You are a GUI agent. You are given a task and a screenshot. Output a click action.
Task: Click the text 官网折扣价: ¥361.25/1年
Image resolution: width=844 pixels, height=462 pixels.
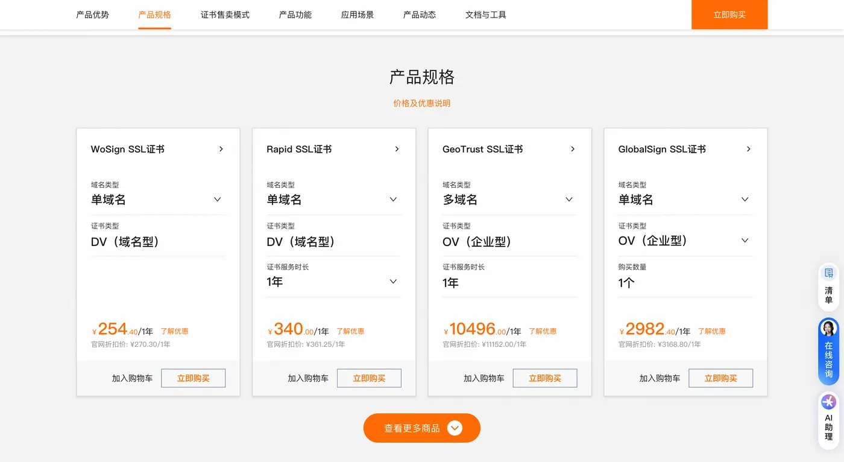(x=306, y=344)
